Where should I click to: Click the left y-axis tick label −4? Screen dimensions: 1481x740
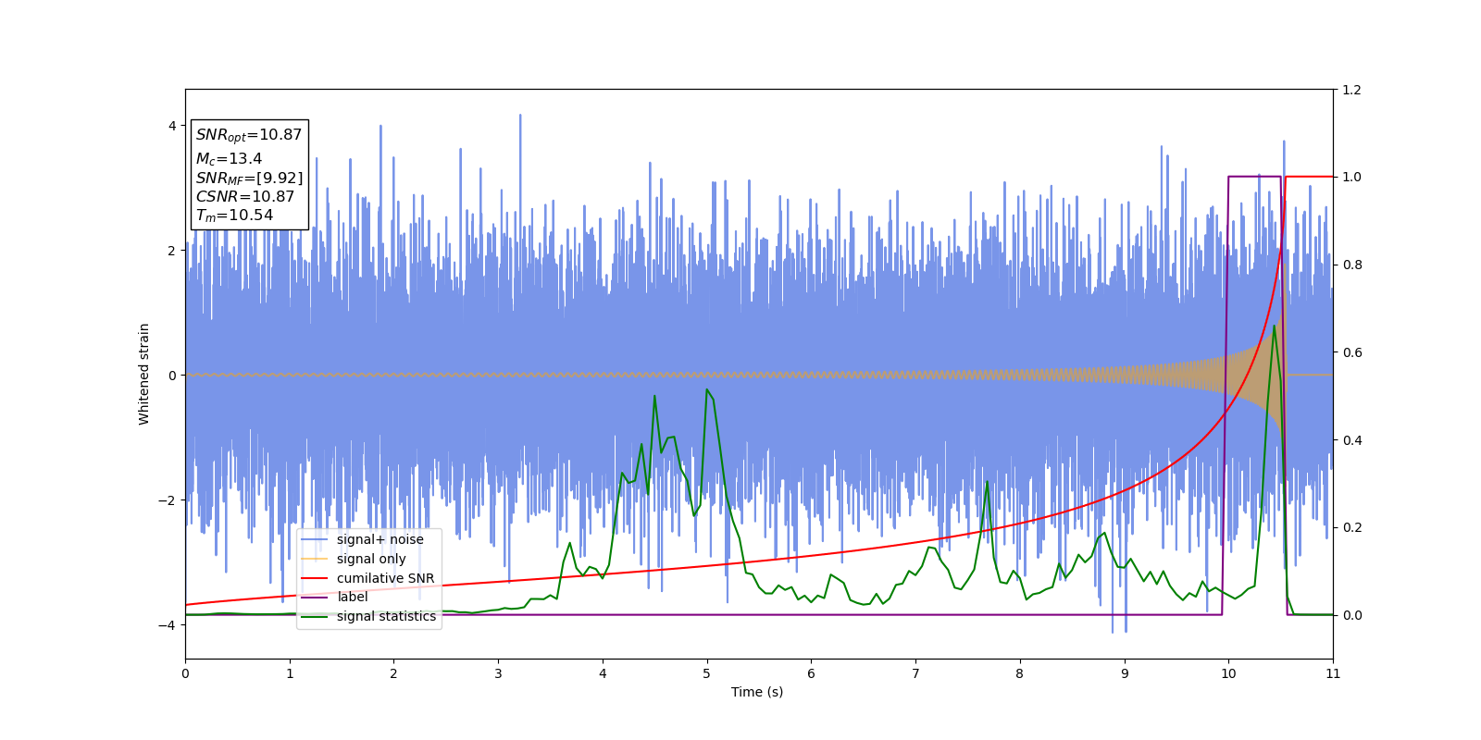coord(168,625)
